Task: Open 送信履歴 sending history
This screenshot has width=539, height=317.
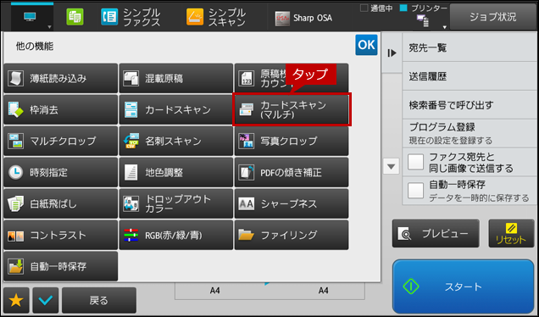Action: [x=470, y=76]
